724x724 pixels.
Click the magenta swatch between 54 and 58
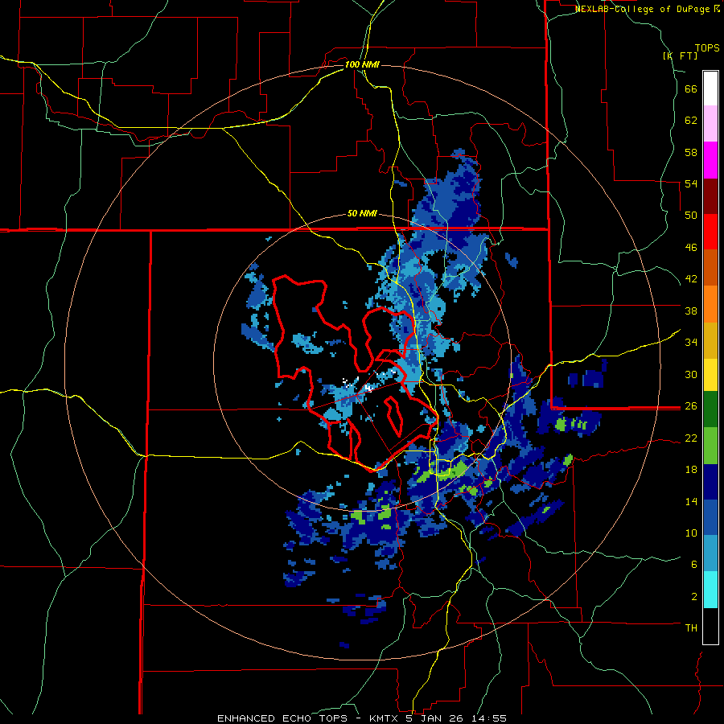(710, 160)
